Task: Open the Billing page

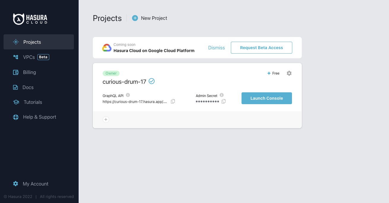Action: tap(29, 72)
